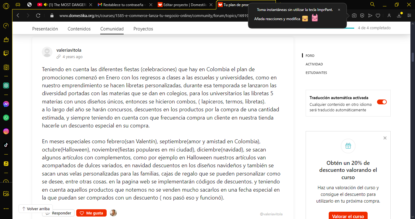Image resolution: width=415 pixels, height=219 pixels.
Task: Close the Editar proyecto tab
Action: click(211, 5)
